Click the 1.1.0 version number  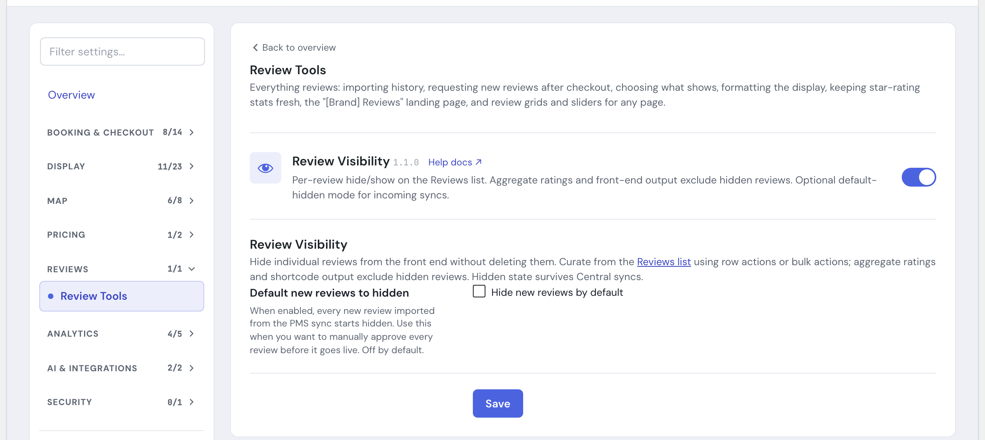pos(406,162)
